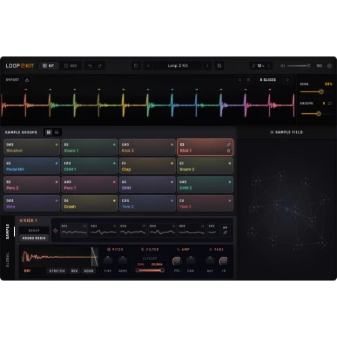This screenshot has width=337, height=337.
Task: Select the Snare 1 pad
Action: [90, 148]
